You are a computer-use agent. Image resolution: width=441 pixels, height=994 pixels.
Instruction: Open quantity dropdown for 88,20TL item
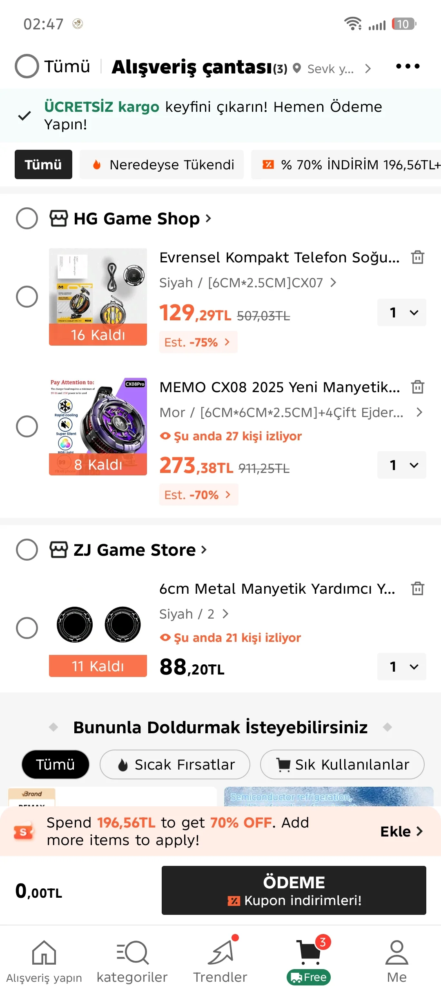(x=401, y=667)
